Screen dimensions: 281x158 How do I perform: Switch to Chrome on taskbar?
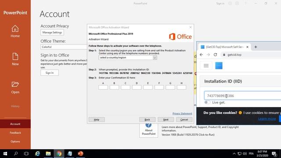tap(59, 154)
